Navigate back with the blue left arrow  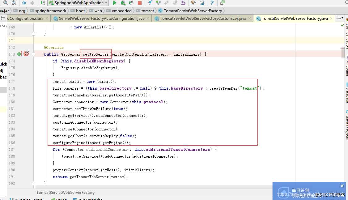coord(24,3)
